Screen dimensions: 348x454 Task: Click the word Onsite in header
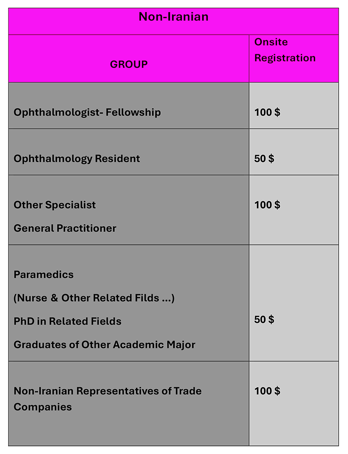click(x=271, y=42)
